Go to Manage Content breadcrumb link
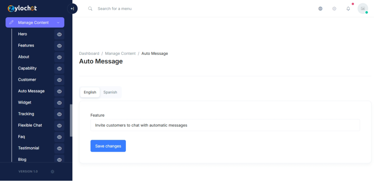The image size is (374, 195). [120, 53]
